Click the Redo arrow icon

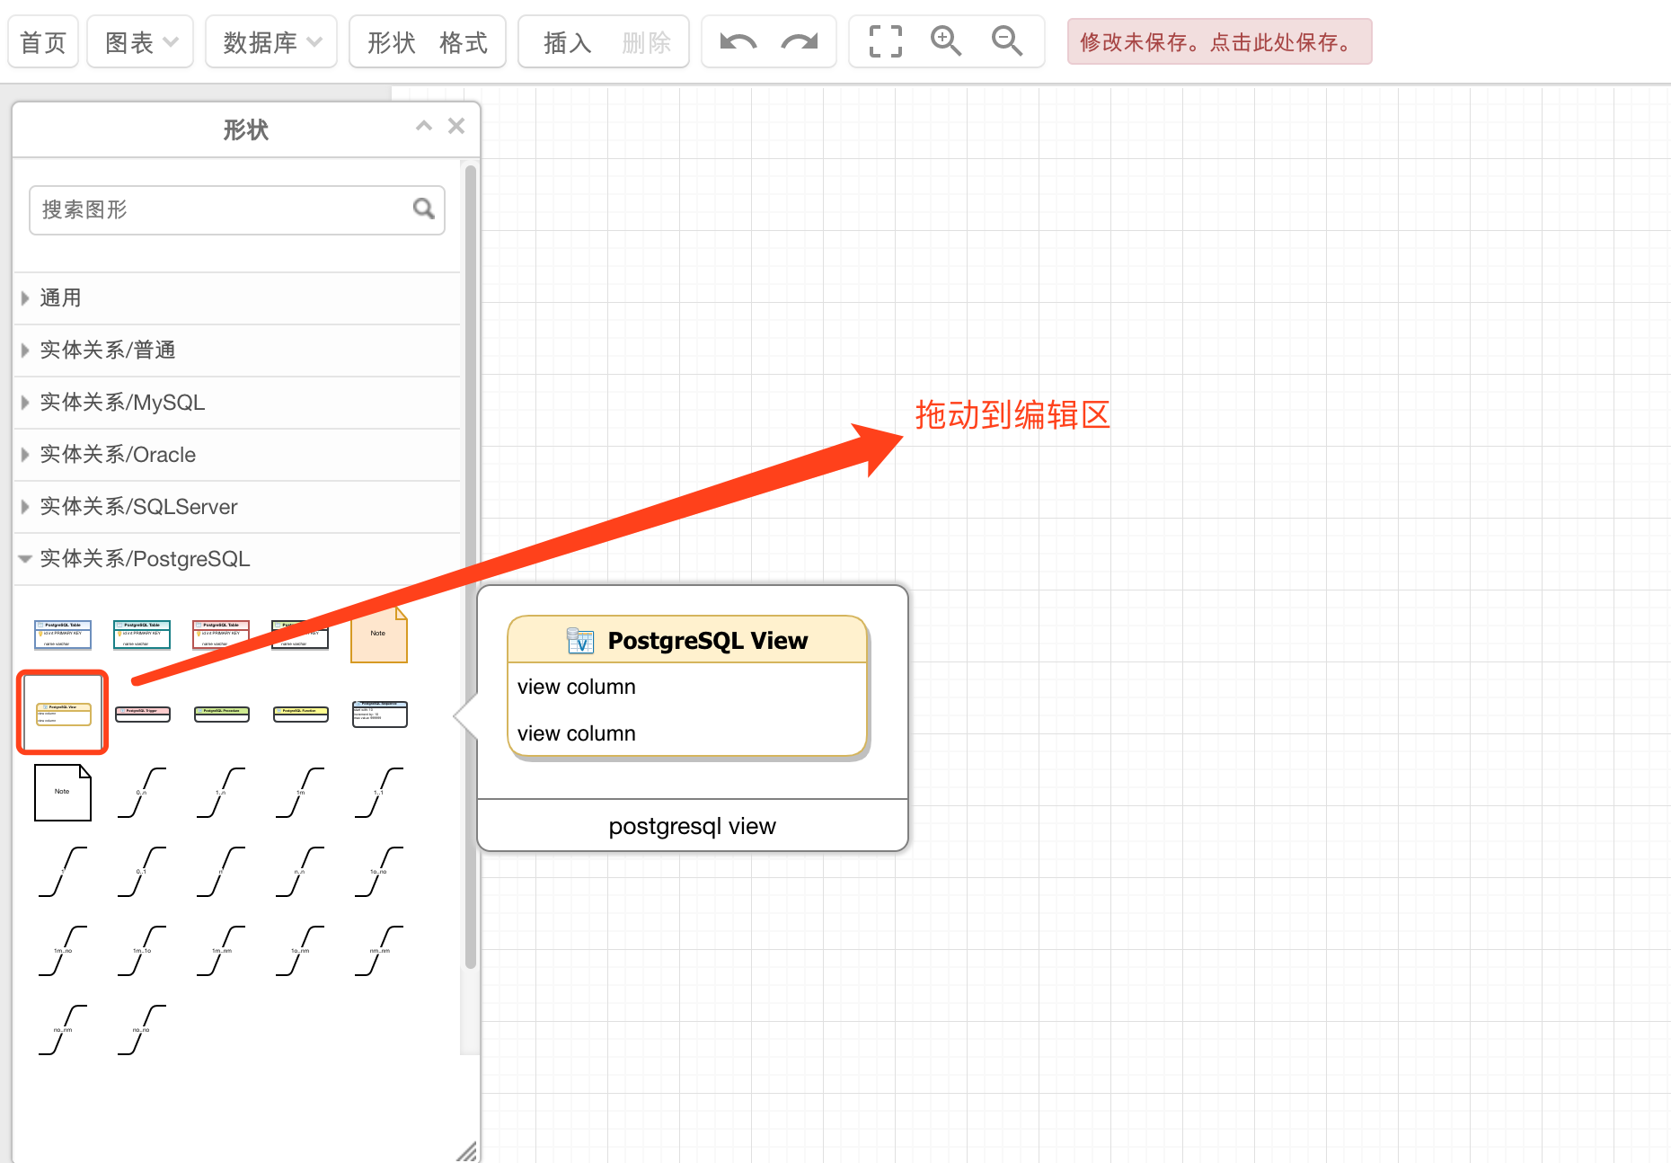point(800,40)
